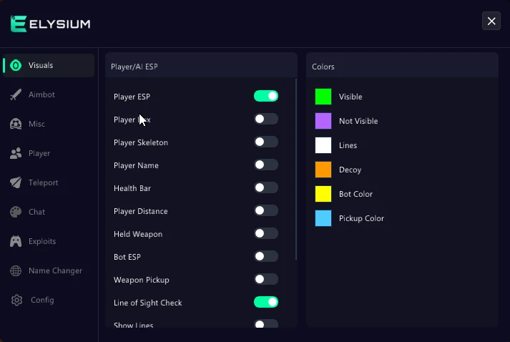Click the Player/AI ESP list scrollbar

[296, 169]
